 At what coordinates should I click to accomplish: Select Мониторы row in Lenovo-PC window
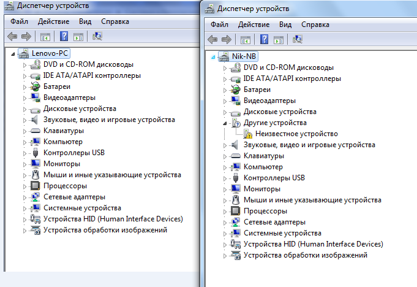[62, 164]
